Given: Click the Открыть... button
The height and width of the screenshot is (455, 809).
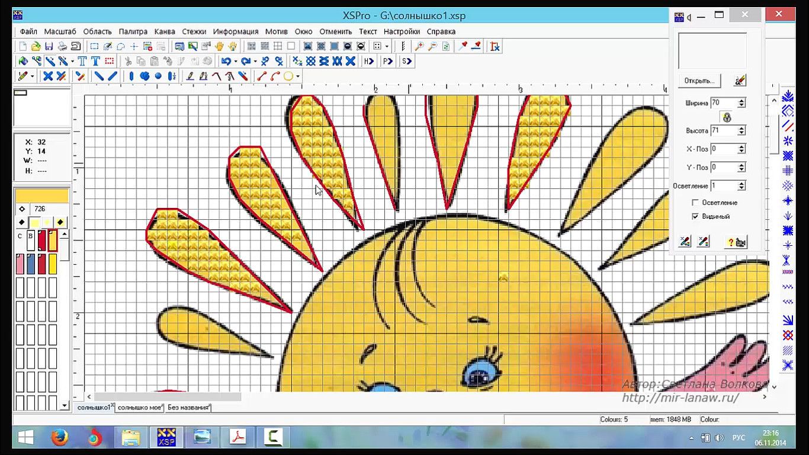Looking at the screenshot, I should (x=699, y=81).
